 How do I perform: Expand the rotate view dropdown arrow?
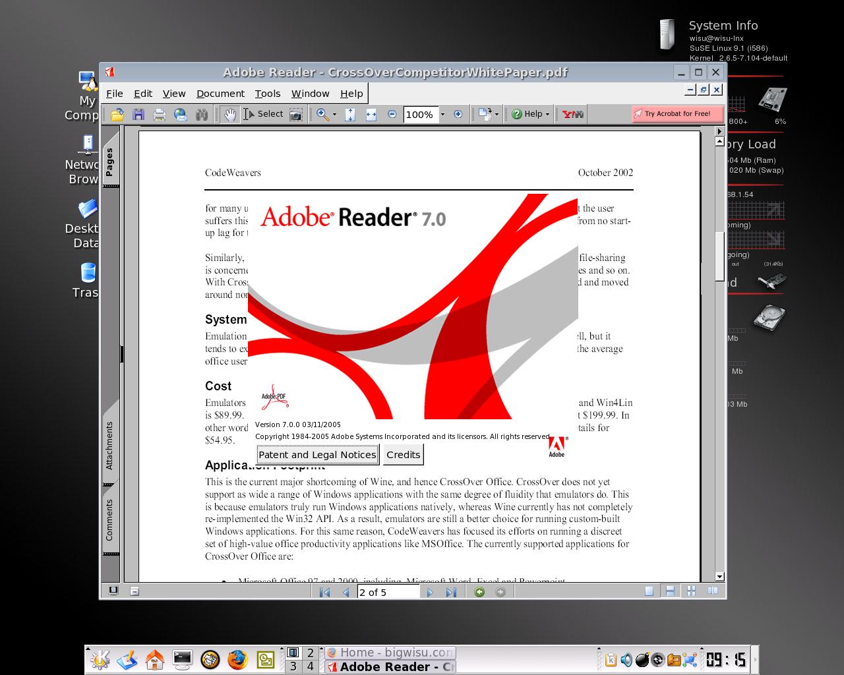coord(497,115)
